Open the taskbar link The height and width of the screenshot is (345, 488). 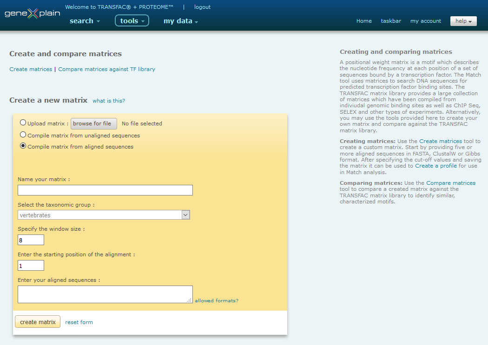point(391,21)
